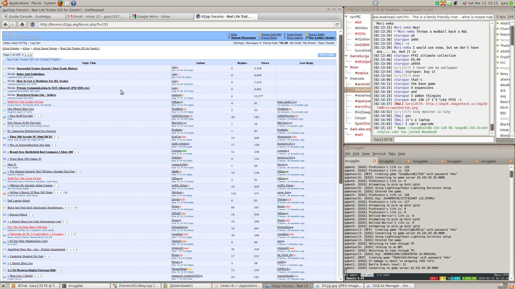
Task: Reload the page with the refresh icon
Action: [337, 25]
